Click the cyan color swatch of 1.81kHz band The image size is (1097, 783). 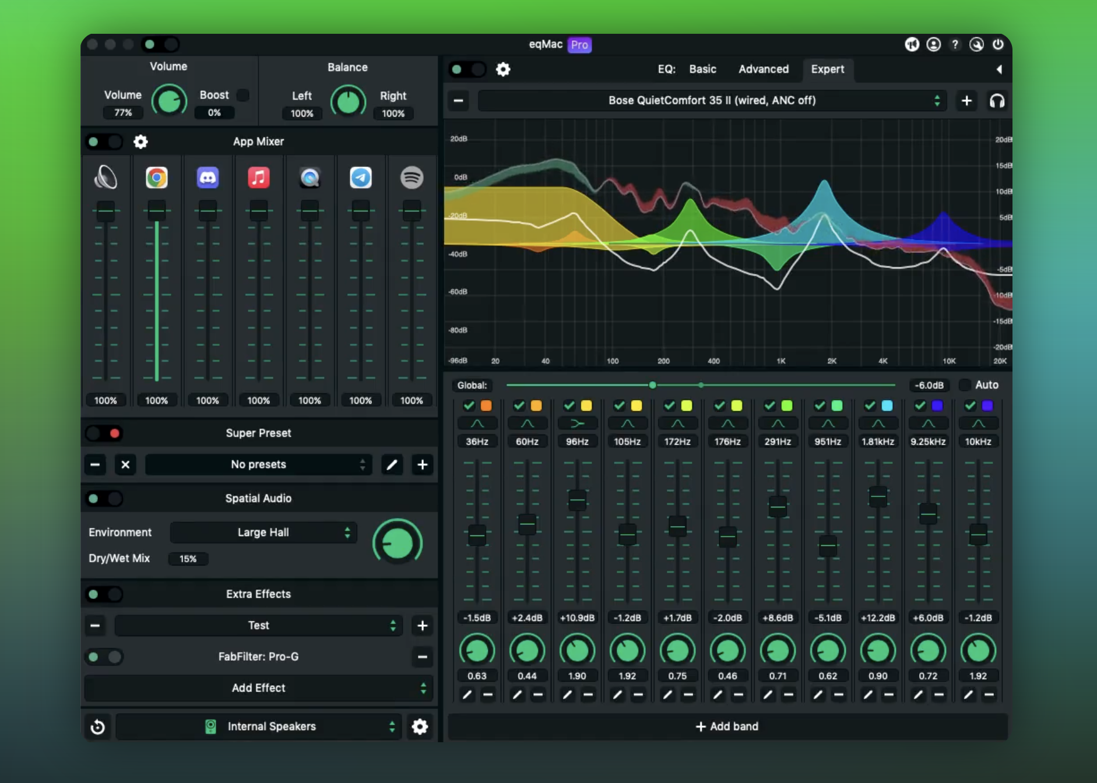(x=887, y=405)
